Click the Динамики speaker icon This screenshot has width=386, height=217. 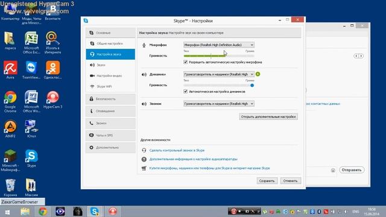(x=144, y=74)
